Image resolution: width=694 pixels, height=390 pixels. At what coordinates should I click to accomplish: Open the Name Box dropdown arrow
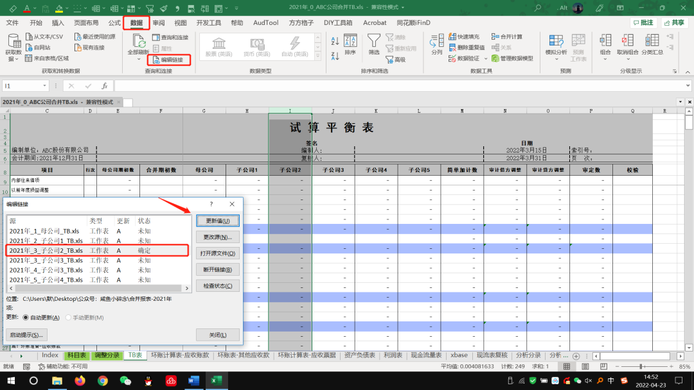(44, 86)
